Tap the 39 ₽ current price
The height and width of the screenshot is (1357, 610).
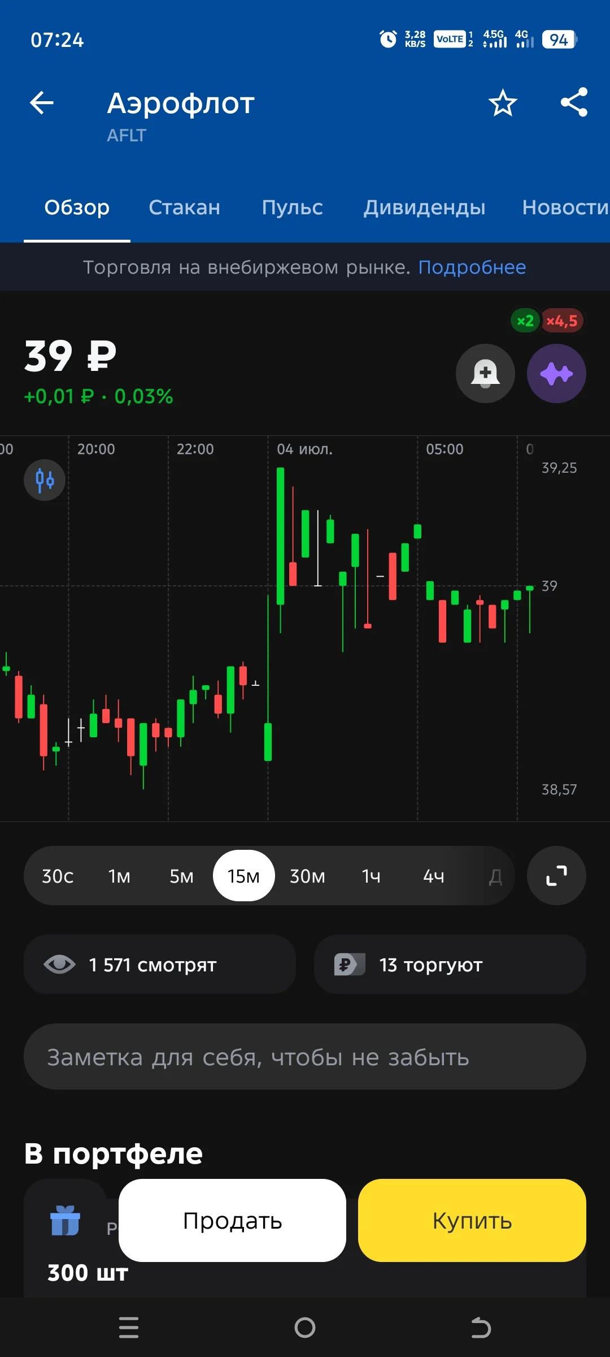(71, 357)
